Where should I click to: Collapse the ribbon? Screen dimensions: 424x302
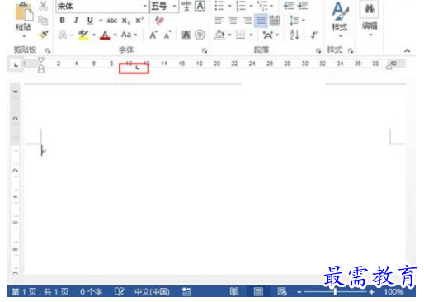[x=408, y=50]
